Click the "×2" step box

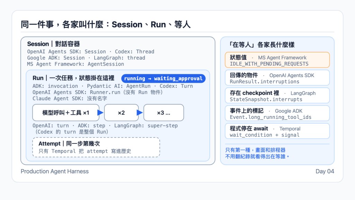(x=121, y=112)
